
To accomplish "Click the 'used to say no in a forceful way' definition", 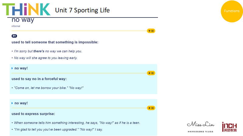I will [x=39, y=79].
